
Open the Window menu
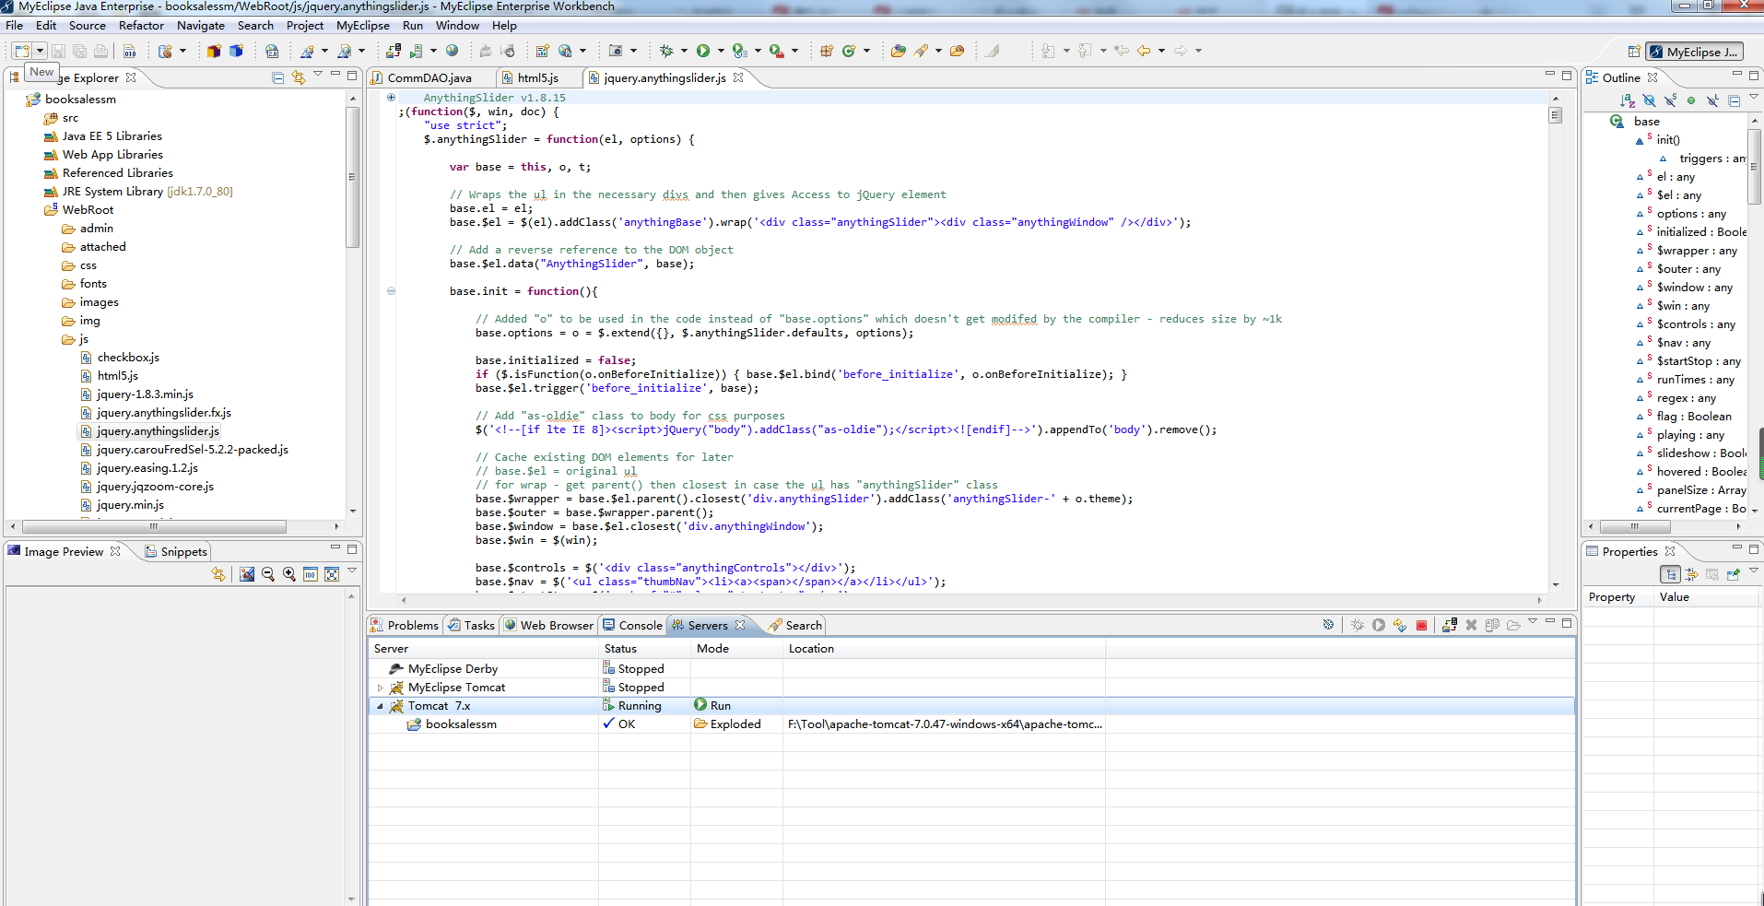click(457, 26)
